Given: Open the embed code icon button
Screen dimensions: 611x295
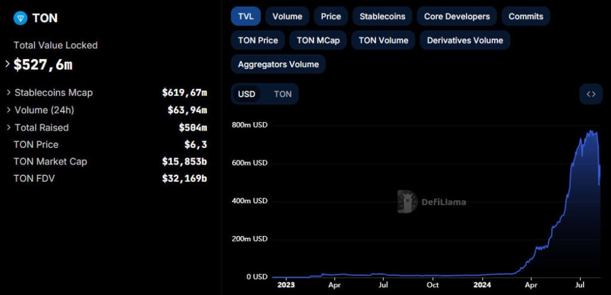Looking at the screenshot, I should click(x=591, y=94).
